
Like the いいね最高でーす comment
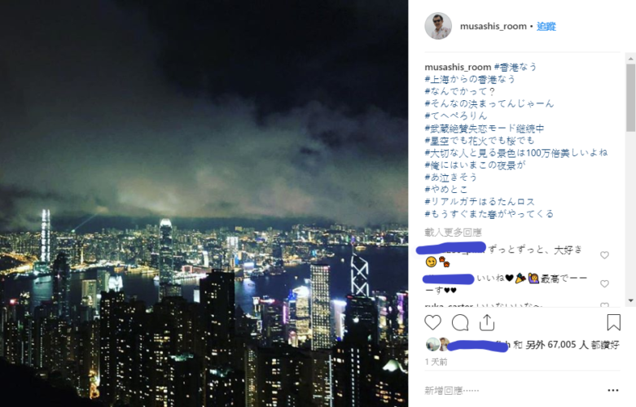(x=604, y=284)
